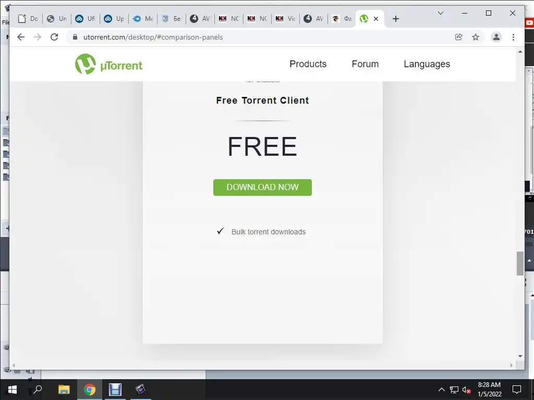Open the floppy-disk film app in taskbar
Screen dimensions: 534x400
pyautogui.click(x=115, y=390)
